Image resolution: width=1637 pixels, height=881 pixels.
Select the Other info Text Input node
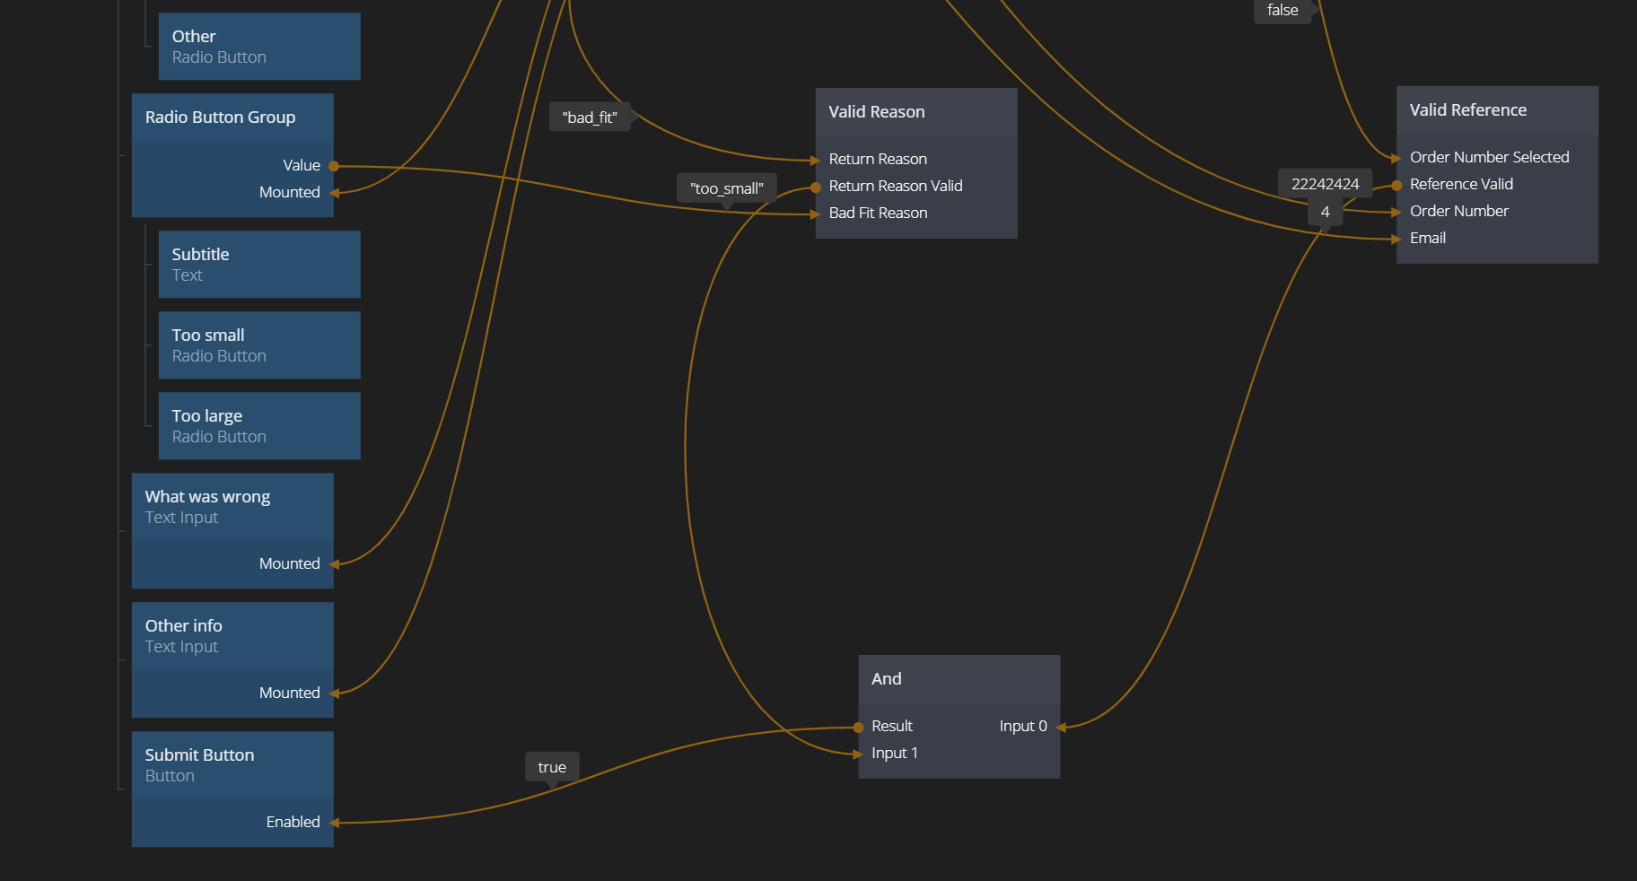232,636
